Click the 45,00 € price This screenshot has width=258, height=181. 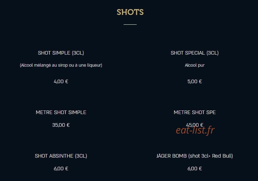click(195, 125)
